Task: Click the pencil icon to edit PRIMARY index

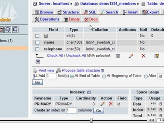Action: (102, 104)
